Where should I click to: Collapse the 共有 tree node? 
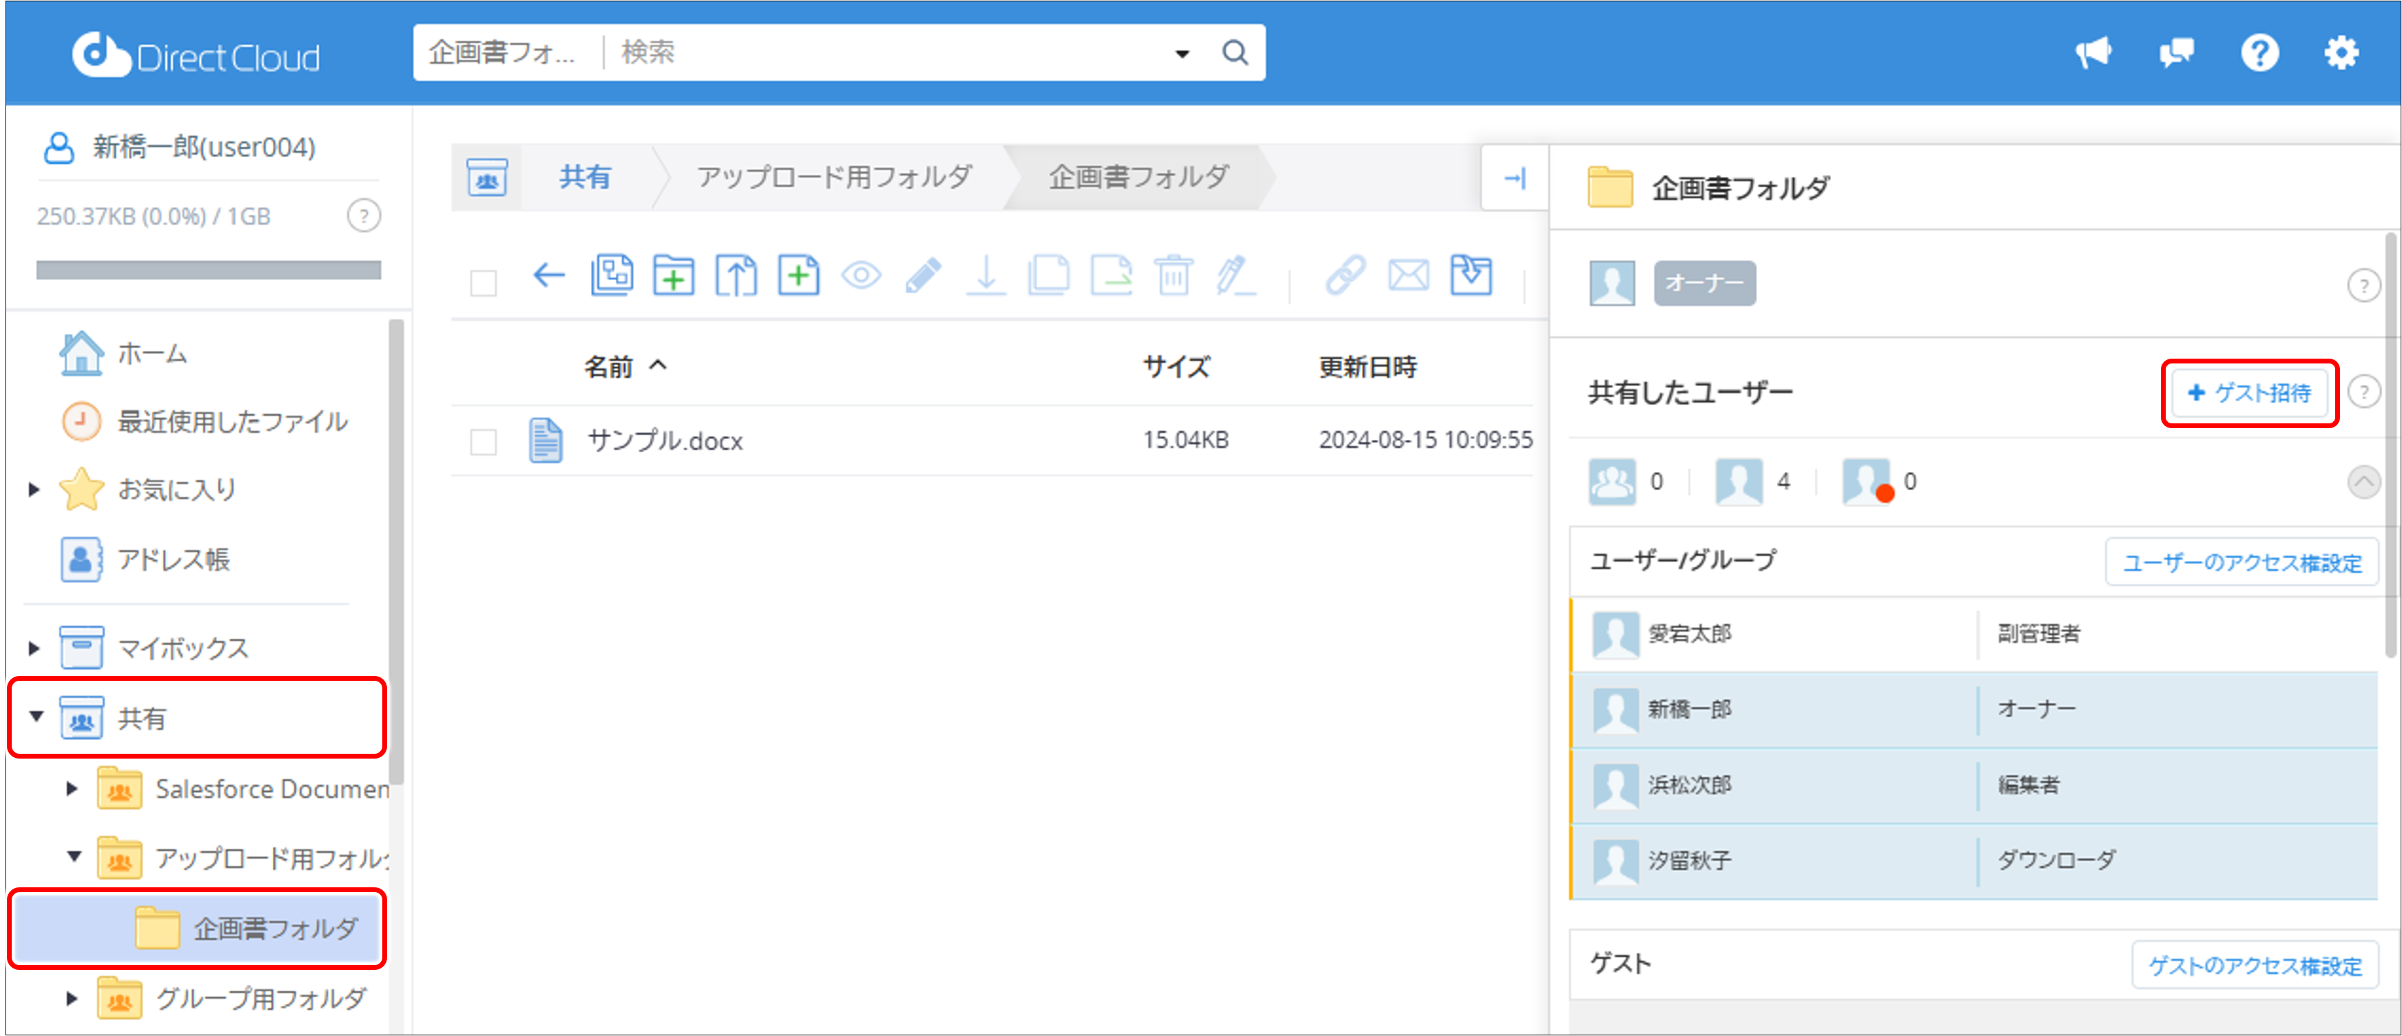37,717
